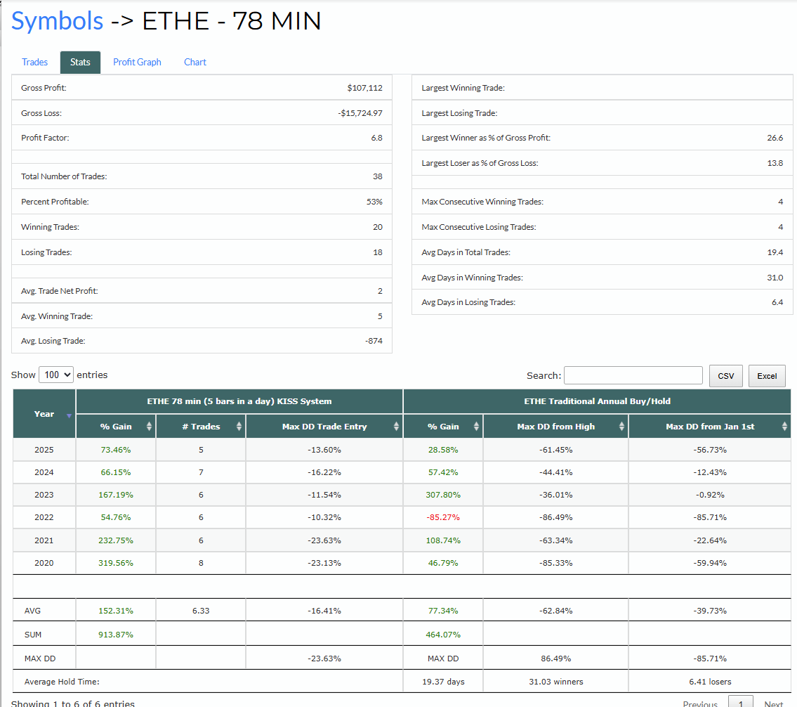Select the Gross Profit value $107,112

[364, 88]
